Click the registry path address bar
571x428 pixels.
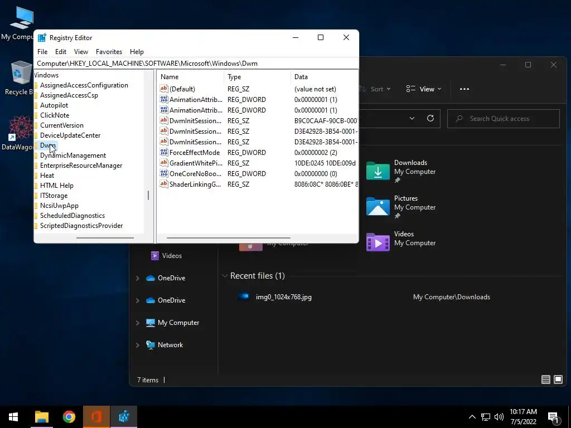pos(196,64)
